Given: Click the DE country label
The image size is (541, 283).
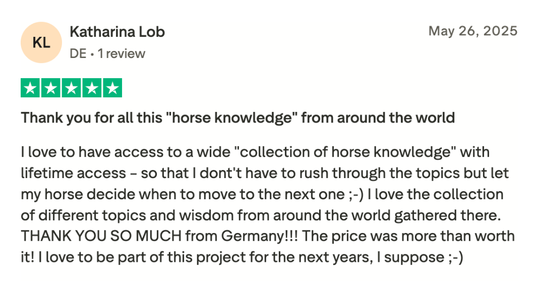Looking at the screenshot, I should (x=78, y=53).
